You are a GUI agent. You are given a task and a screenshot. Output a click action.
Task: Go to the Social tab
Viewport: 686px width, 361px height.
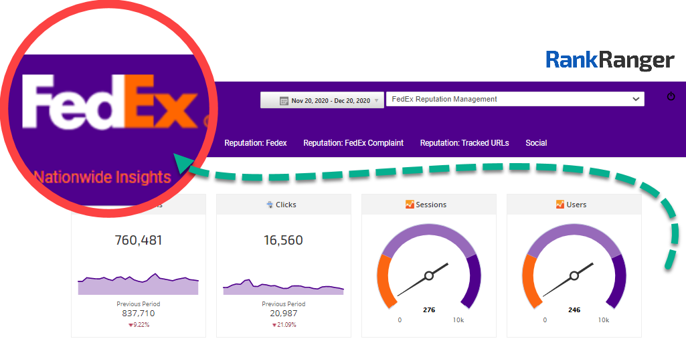(536, 143)
